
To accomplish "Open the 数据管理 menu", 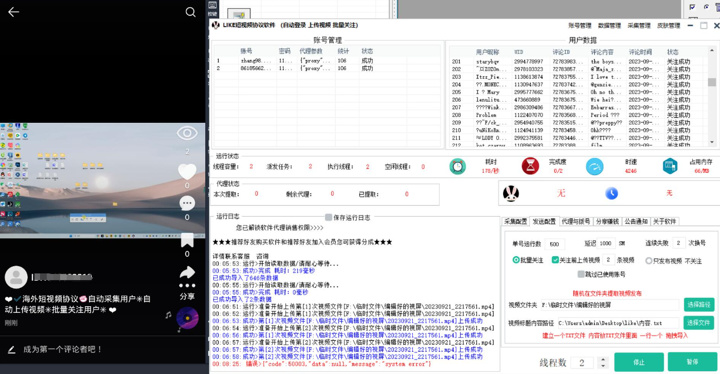I will coord(609,26).
